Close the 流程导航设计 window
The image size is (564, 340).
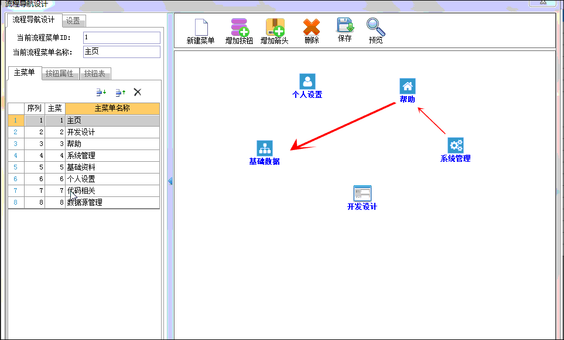pos(542,2)
